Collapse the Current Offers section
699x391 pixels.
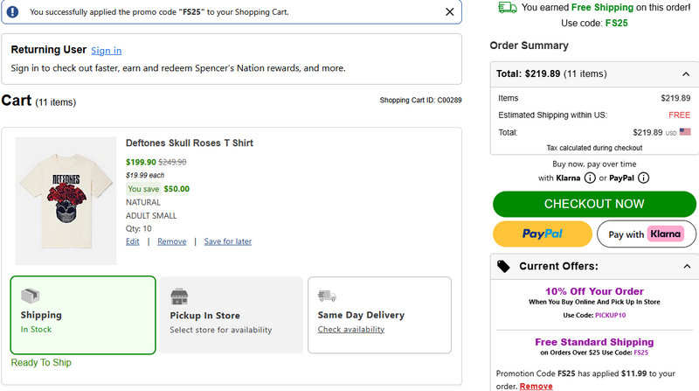685,266
